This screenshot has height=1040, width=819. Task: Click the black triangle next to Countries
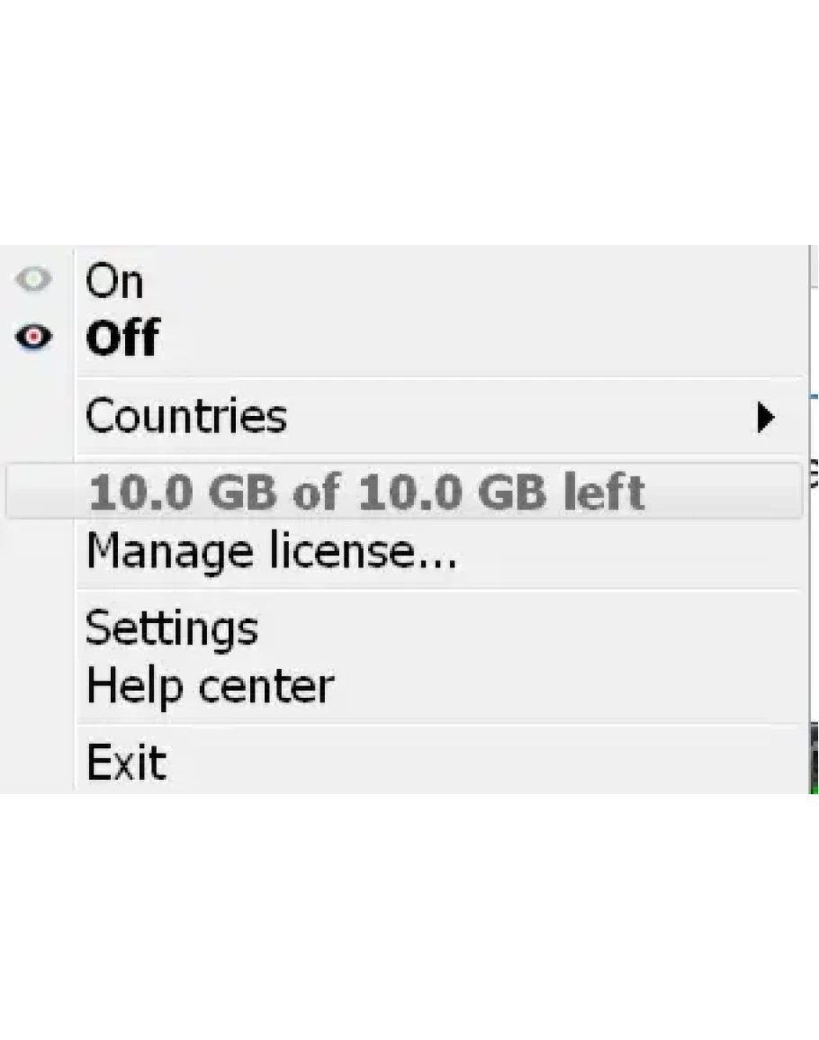pos(765,417)
